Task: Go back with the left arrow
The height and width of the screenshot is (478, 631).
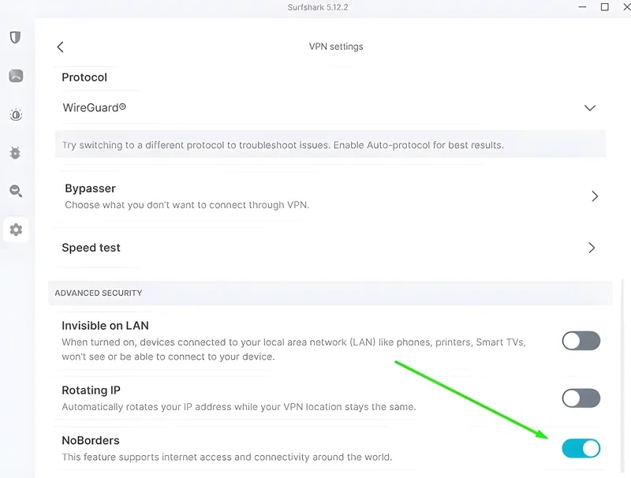Action: coord(61,47)
